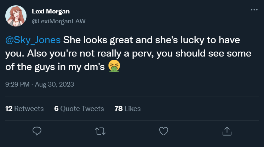264x147 pixels.
Task: Click the Reply speech bubble icon
Action: click(37, 131)
